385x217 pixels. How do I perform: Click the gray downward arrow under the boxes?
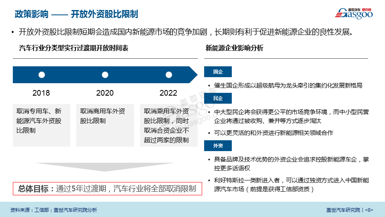[x=105, y=167]
